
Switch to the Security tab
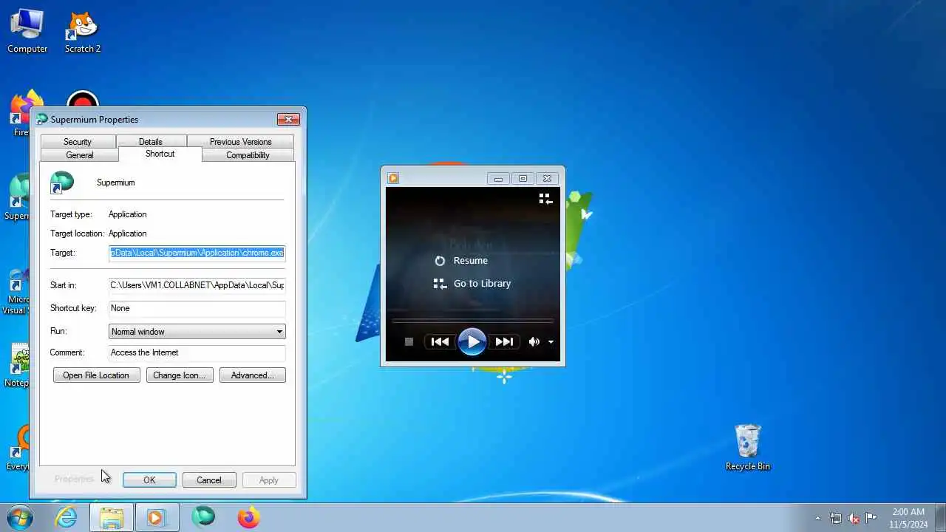click(78, 142)
